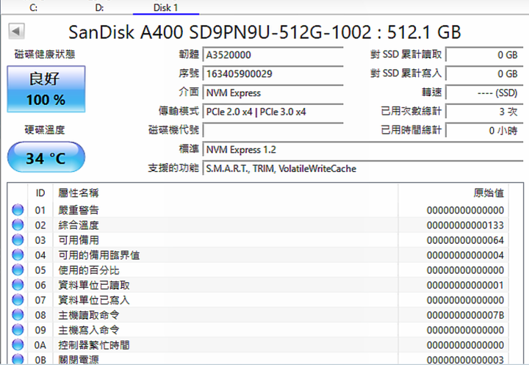529x365 pixels.
Task: Click the 34 °C temperature button
Action: pyautogui.click(x=46, y=157)
